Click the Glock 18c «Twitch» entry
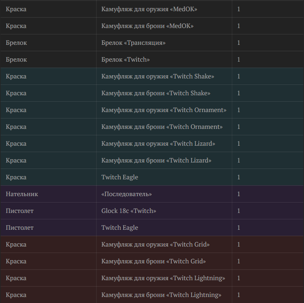Screen dimensions: 304x303 point(129,211)
